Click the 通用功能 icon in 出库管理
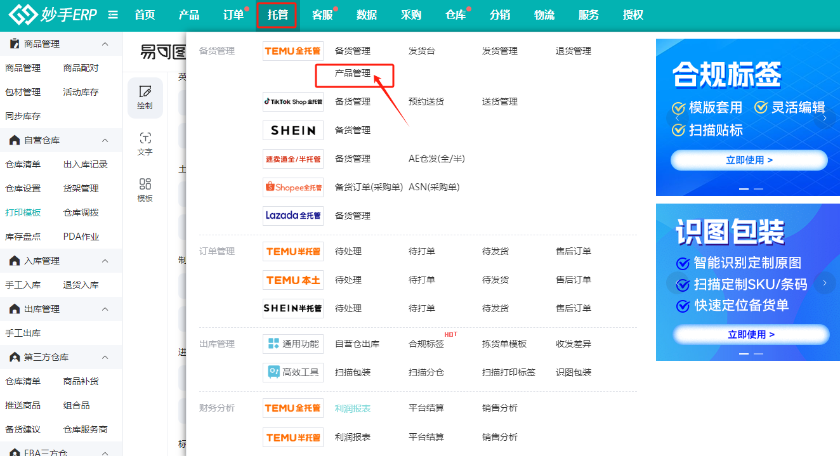This screenshot has width=840, height=456. point(292,344)
